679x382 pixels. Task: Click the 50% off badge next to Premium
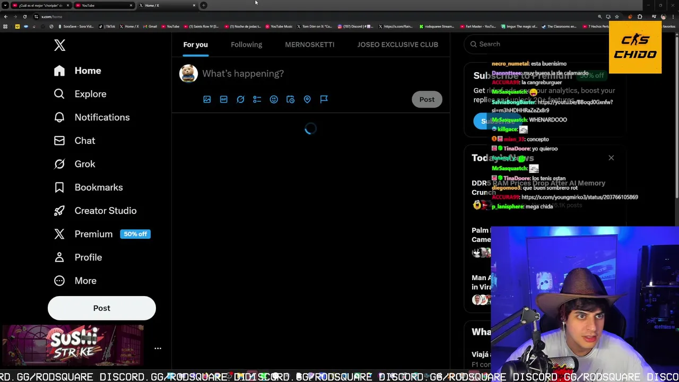[135, 234]
